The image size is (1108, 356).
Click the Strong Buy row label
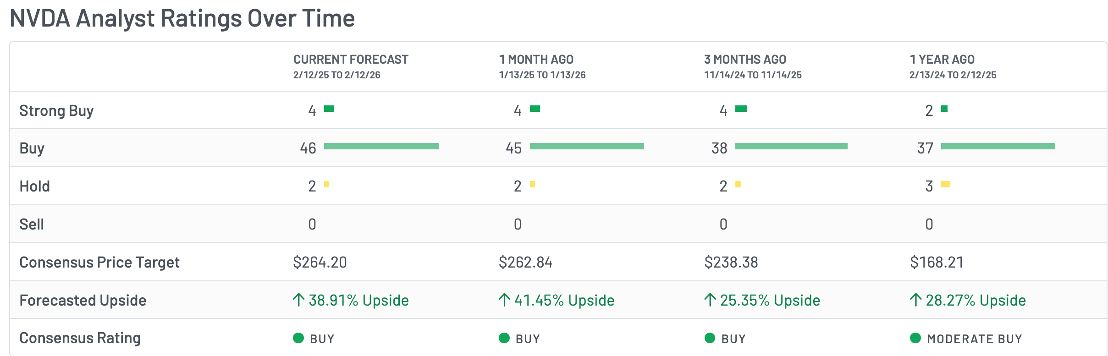pyautogui.click(x=56, y=111)
